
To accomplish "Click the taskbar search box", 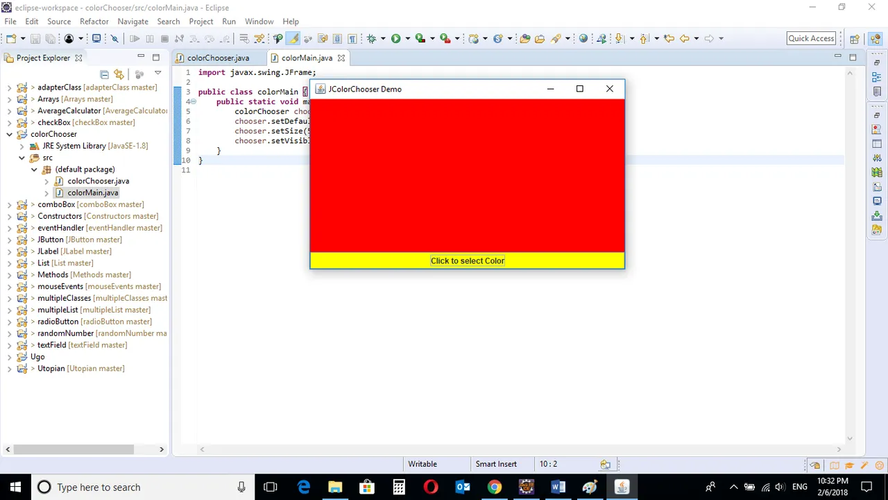I will click(143, 487).
